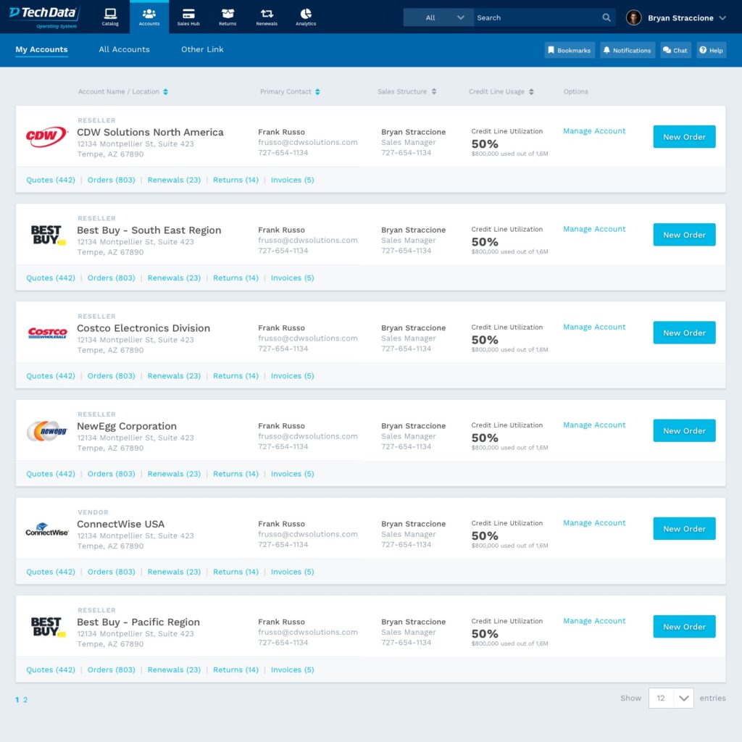This screenshot has width=742, height=742.
Task: Click the NewEgg logo
Action: pyautogui.click(x=47, y=430)
